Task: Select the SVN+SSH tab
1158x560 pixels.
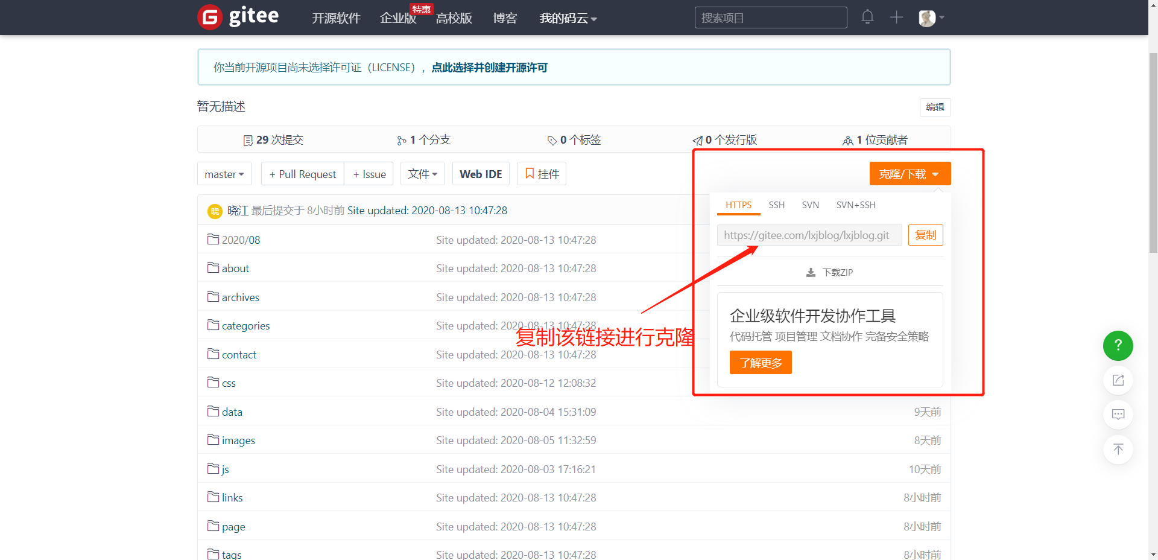Action: click(x=855, y=205)
